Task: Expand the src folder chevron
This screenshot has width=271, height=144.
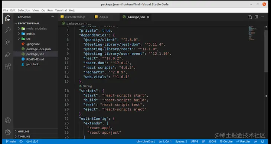Action: (19, 39)
